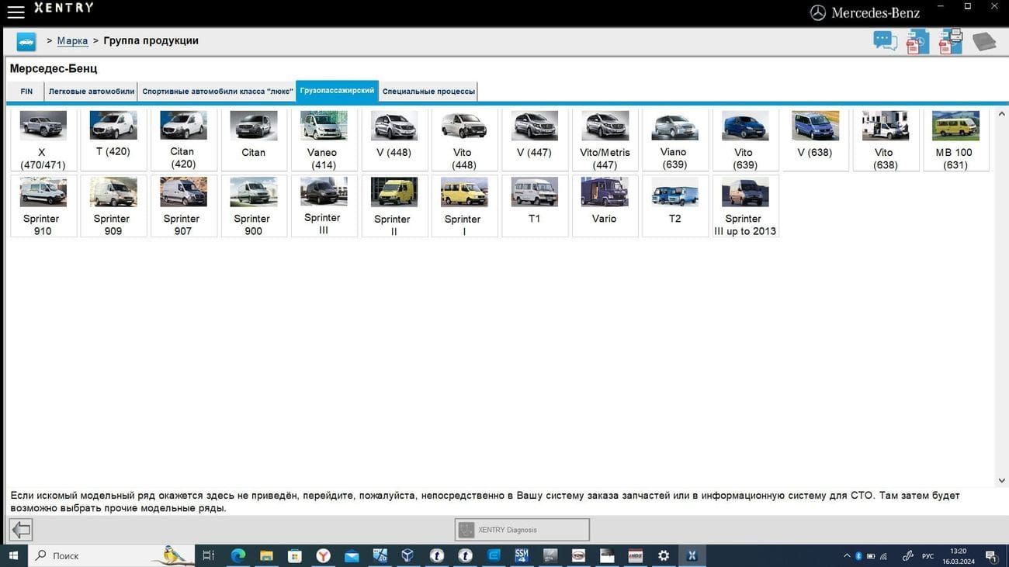Select the Sprinter III model
Image resolution: width=1009 pixels, height=567 pixels.
point(324,206)
